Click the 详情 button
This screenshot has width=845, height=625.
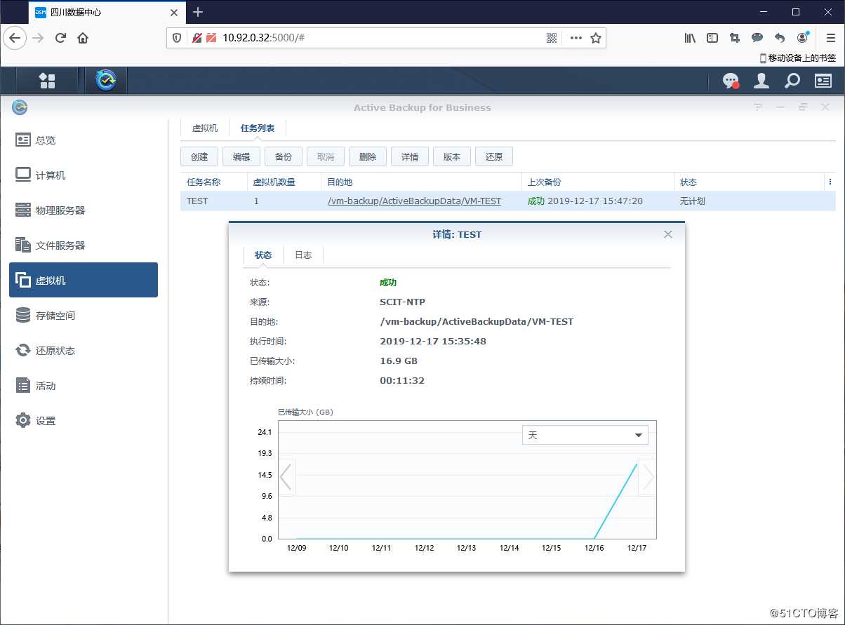click(410, 156)
